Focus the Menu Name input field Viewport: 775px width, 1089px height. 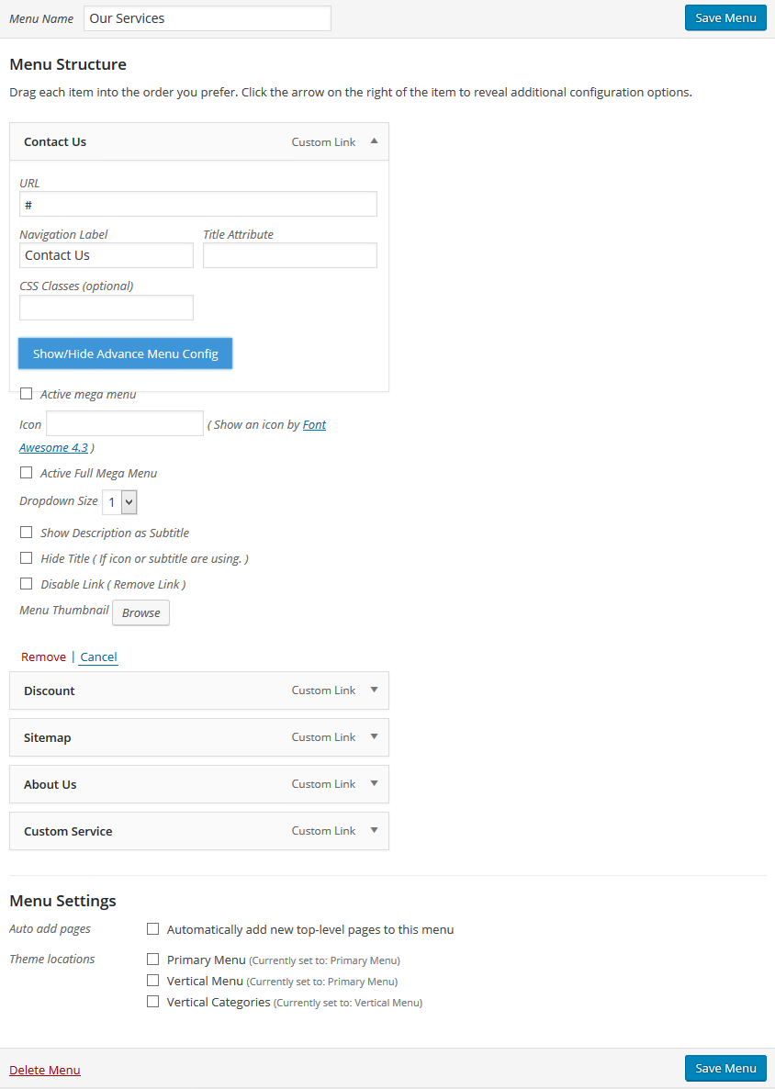pos(208,18)
